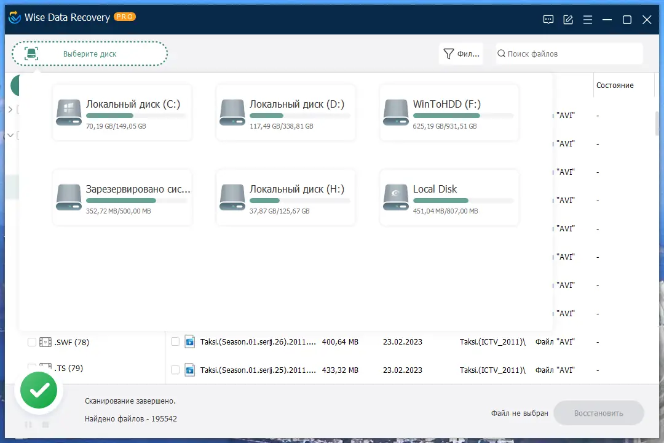The width and height of the screenshot is (664, 443).
Task: Click the 400,64 MB size cell
Action: pyautogui.click(x=340, y=341)
